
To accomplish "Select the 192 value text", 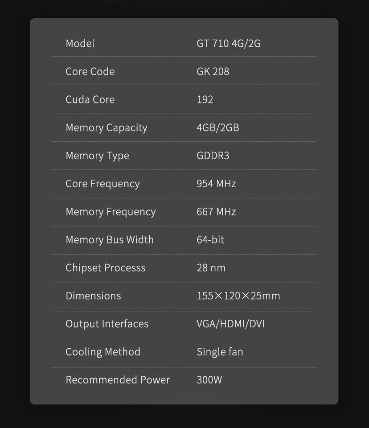I will 205,100.
